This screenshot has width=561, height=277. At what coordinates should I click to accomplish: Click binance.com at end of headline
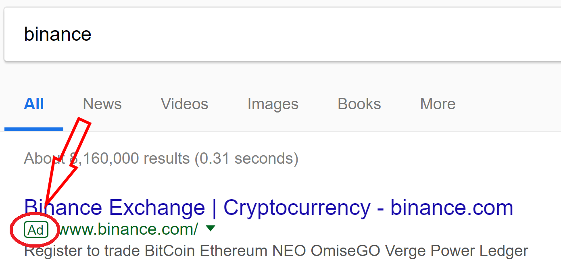[452, 208]
